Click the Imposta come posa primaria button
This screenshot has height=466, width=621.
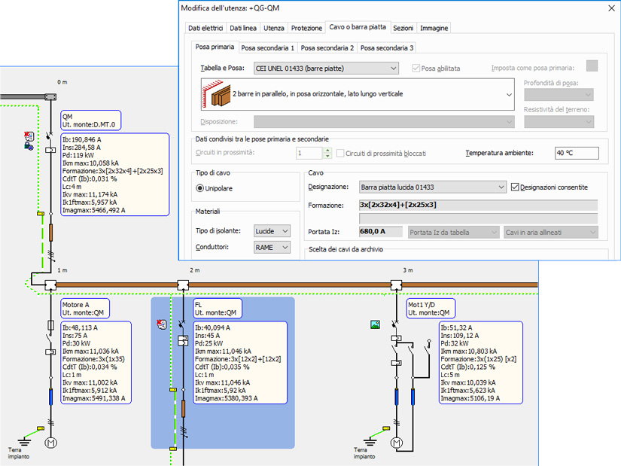coord(592,65)
